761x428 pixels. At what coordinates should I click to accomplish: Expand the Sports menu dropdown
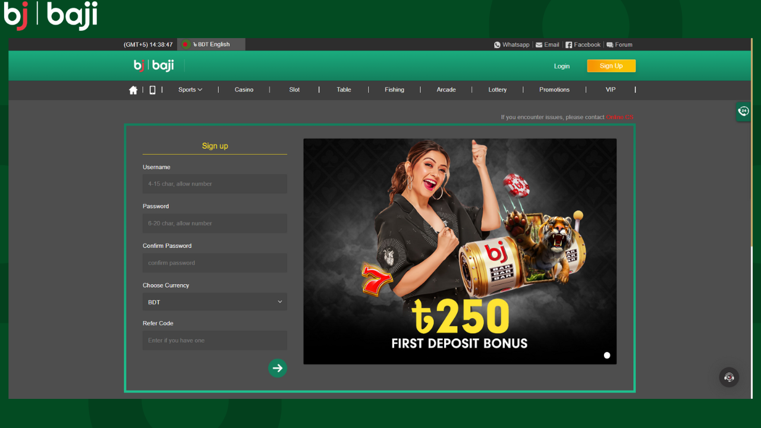[190, 90]
